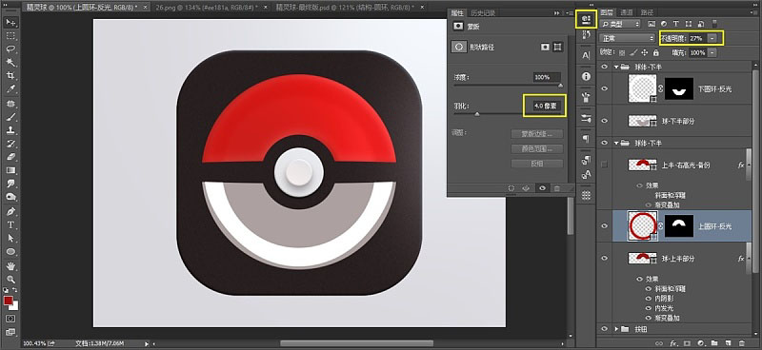Toggle mask visibility eye in Properties panel
762x350 pixels.
(x=542, y=188)
